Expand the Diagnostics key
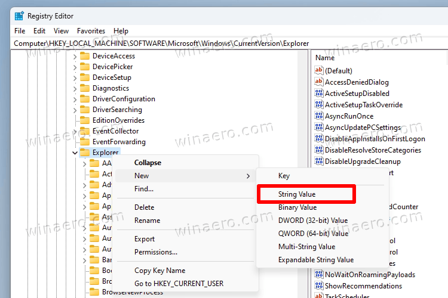The width and height of the screenshot is (448, 298). pyautogui.click(x=75, y=89)
